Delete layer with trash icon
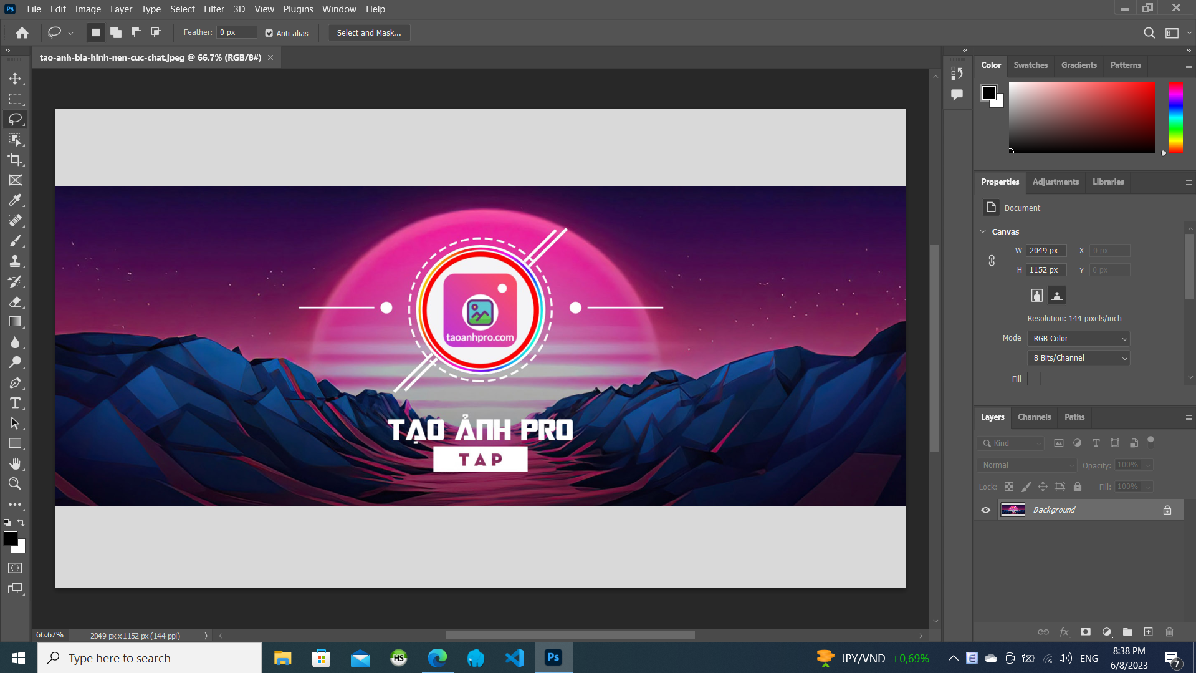Screen dimensions: 1196x673 [1169, 632]
